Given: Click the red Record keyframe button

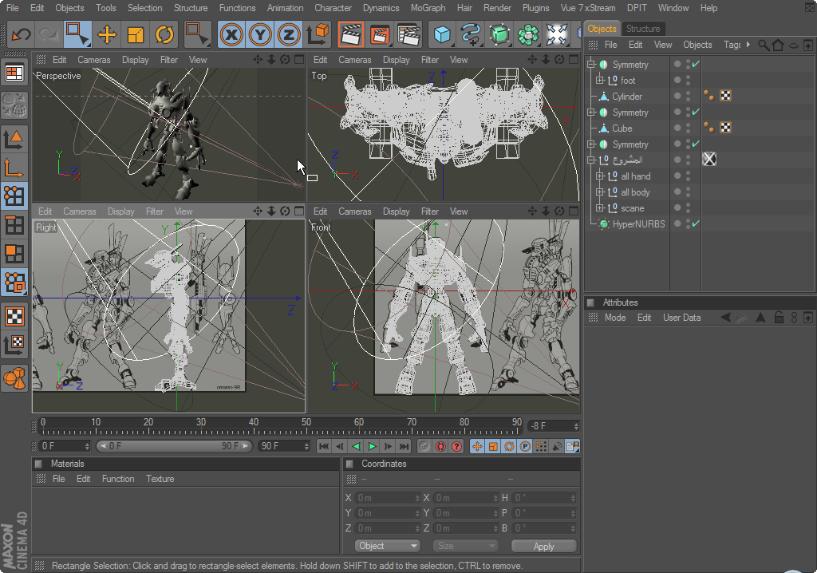Looking at the screenshot, I should pos(440,446).
